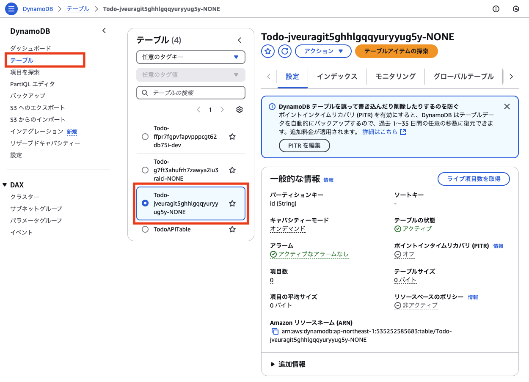Open 設定 in the sidebar
This screenshot has width=529, height=382.
click(x=16, y=155)
